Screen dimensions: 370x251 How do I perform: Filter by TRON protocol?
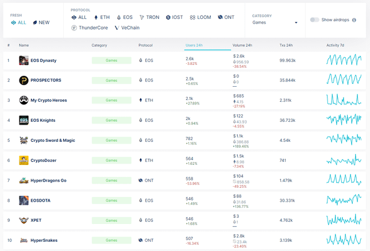149,17
